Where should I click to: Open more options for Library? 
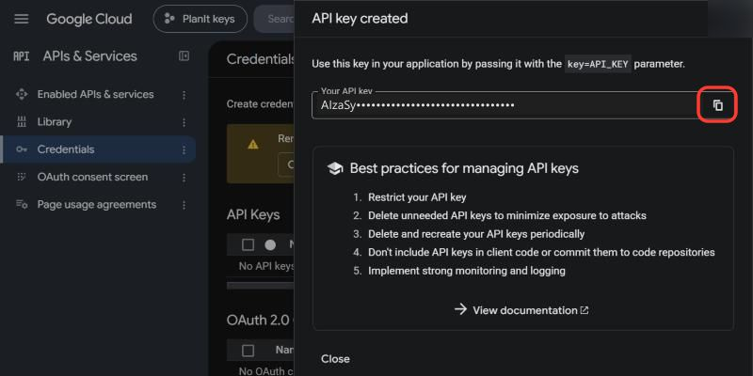(x=184, y=123)
